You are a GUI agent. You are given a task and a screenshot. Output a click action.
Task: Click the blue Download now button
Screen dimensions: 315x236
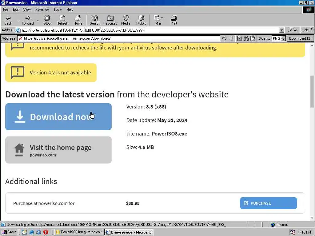(x=58, y=117)
